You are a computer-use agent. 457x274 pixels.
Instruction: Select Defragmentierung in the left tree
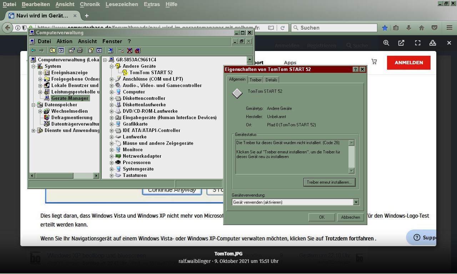pyautogui.click(x=72, y=118)
